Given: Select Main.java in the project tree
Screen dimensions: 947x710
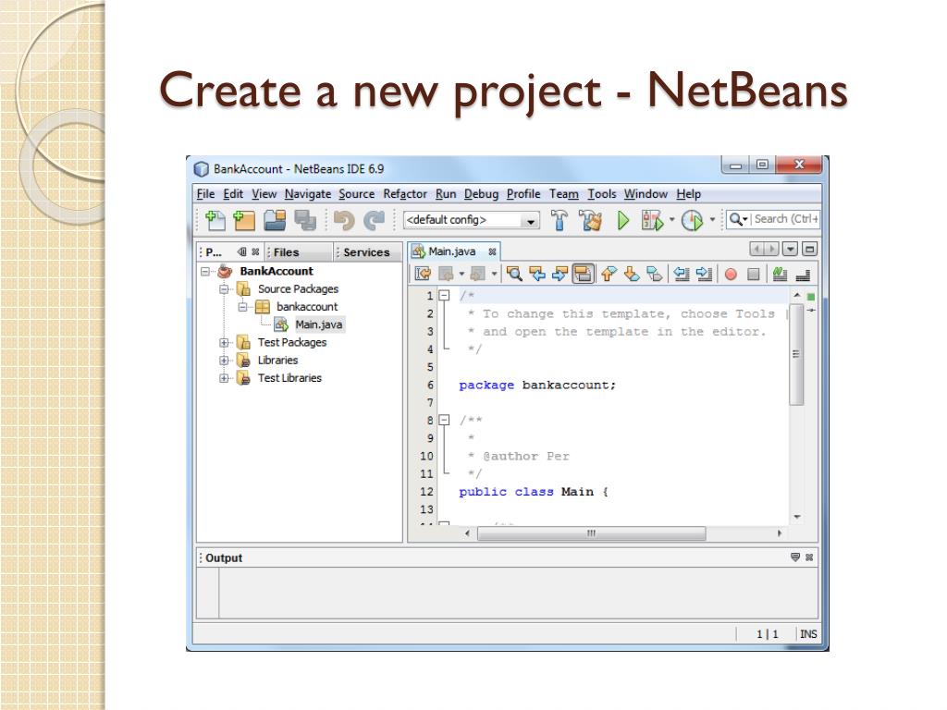Looking at the screenshot, I should (318, 324).
